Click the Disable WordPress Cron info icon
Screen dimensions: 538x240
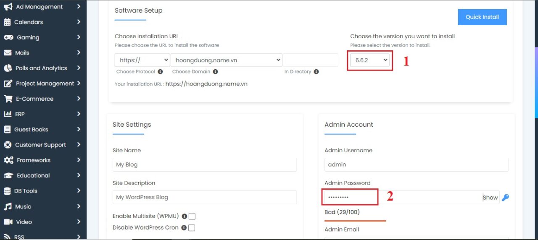pos(184,227)
